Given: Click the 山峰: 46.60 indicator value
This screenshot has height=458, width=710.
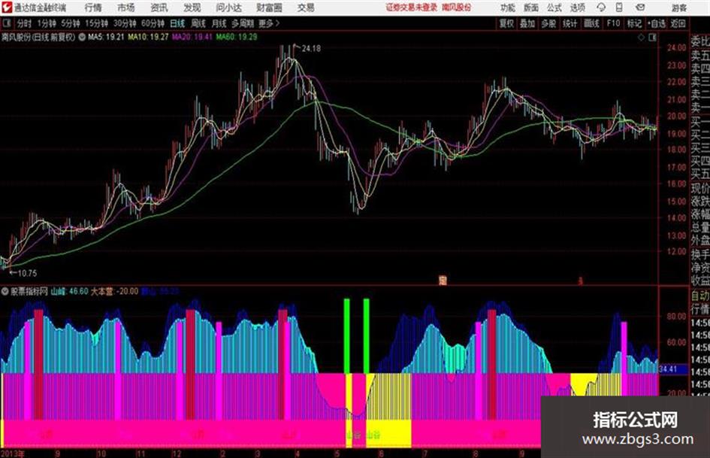Looking at the screenshot, I should [x=69, y=291].
